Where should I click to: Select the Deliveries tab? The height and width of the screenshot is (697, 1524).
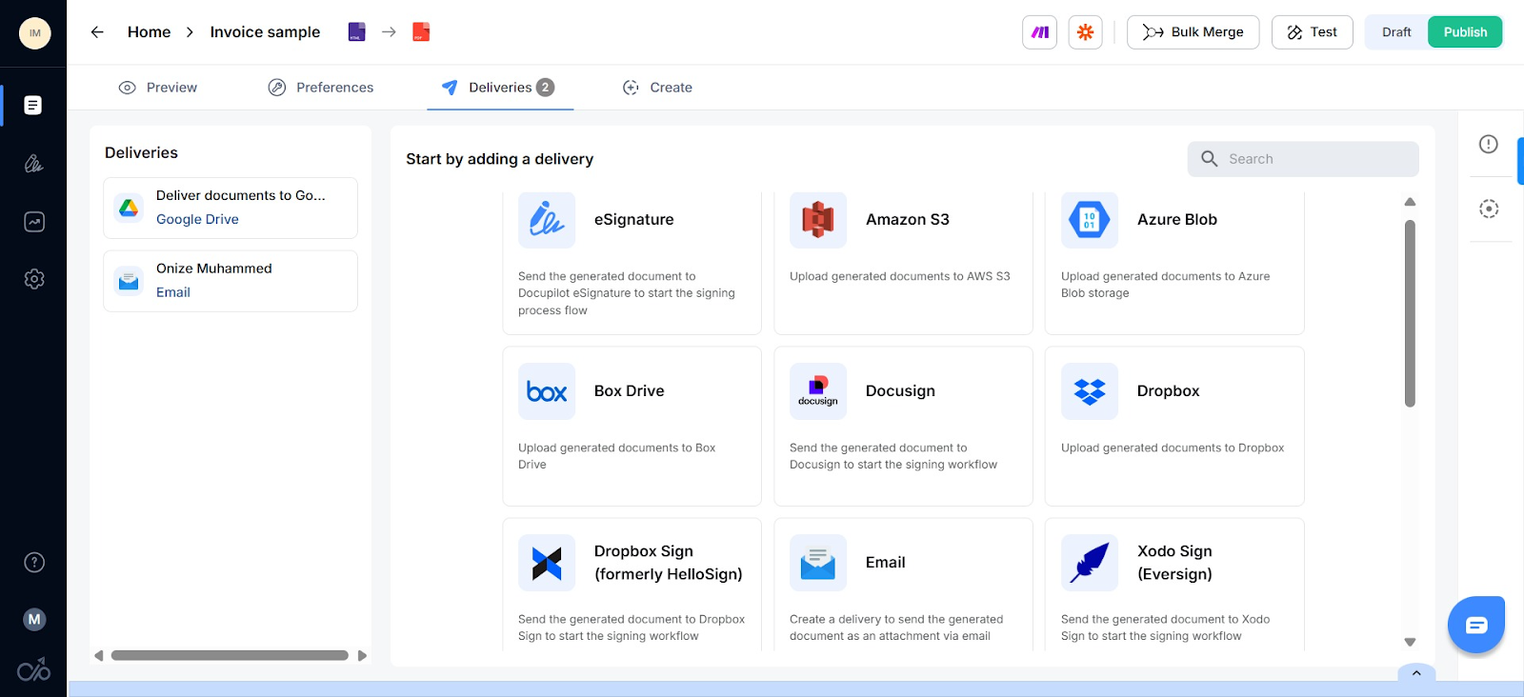(499, 88)
